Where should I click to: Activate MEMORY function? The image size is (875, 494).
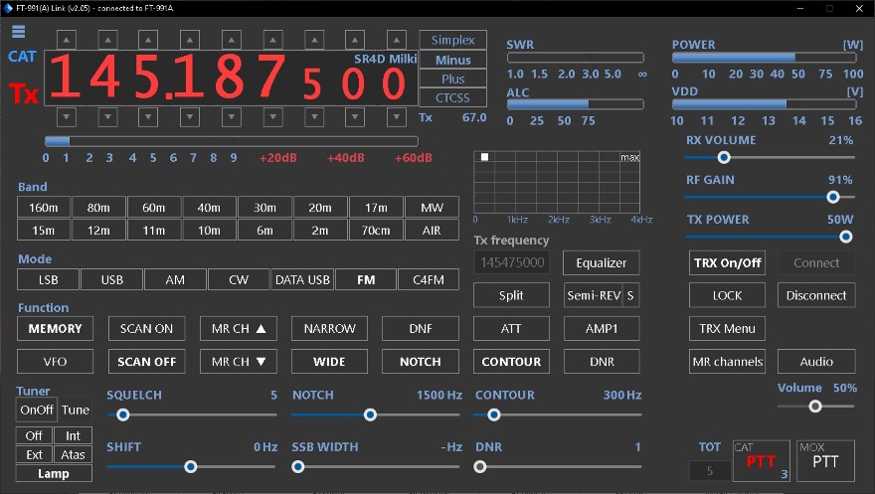pos(56,328)
